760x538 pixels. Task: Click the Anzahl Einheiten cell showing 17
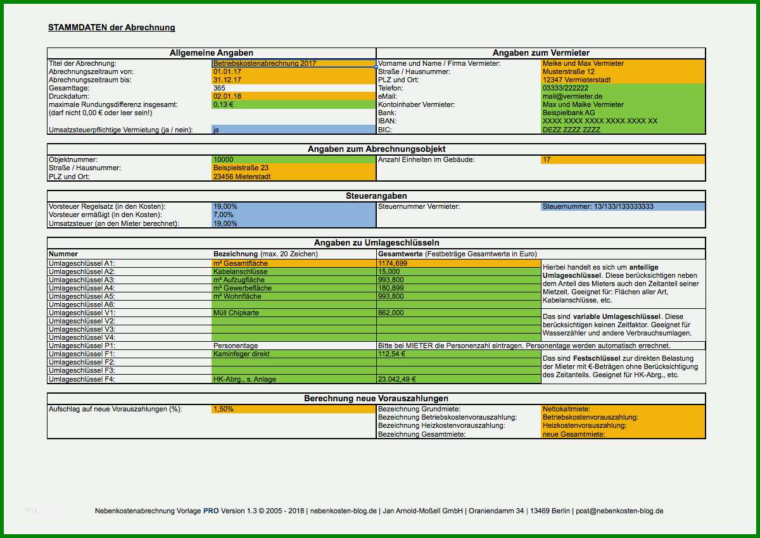click(x=623, y=160)
